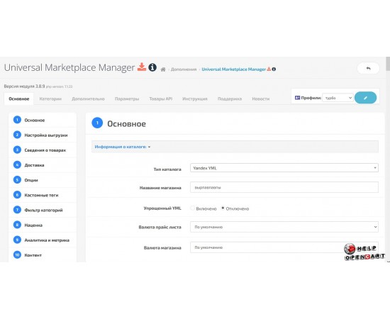The height and width of the screenshot is (319, 390).
Task: Click the Название магазина input field
Action: click(284, 187)
